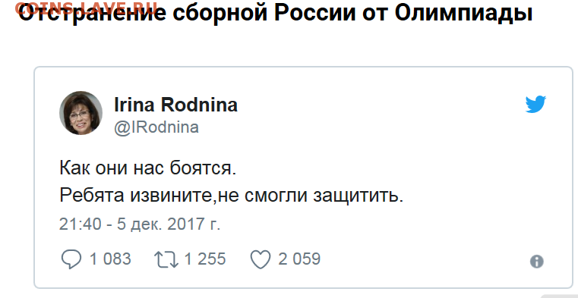The width and height of the screenshot is (578, 298).
Task: Click the word 'Олимпиады' in the headline
Action: pyautogui.click(x=463, y=14)
